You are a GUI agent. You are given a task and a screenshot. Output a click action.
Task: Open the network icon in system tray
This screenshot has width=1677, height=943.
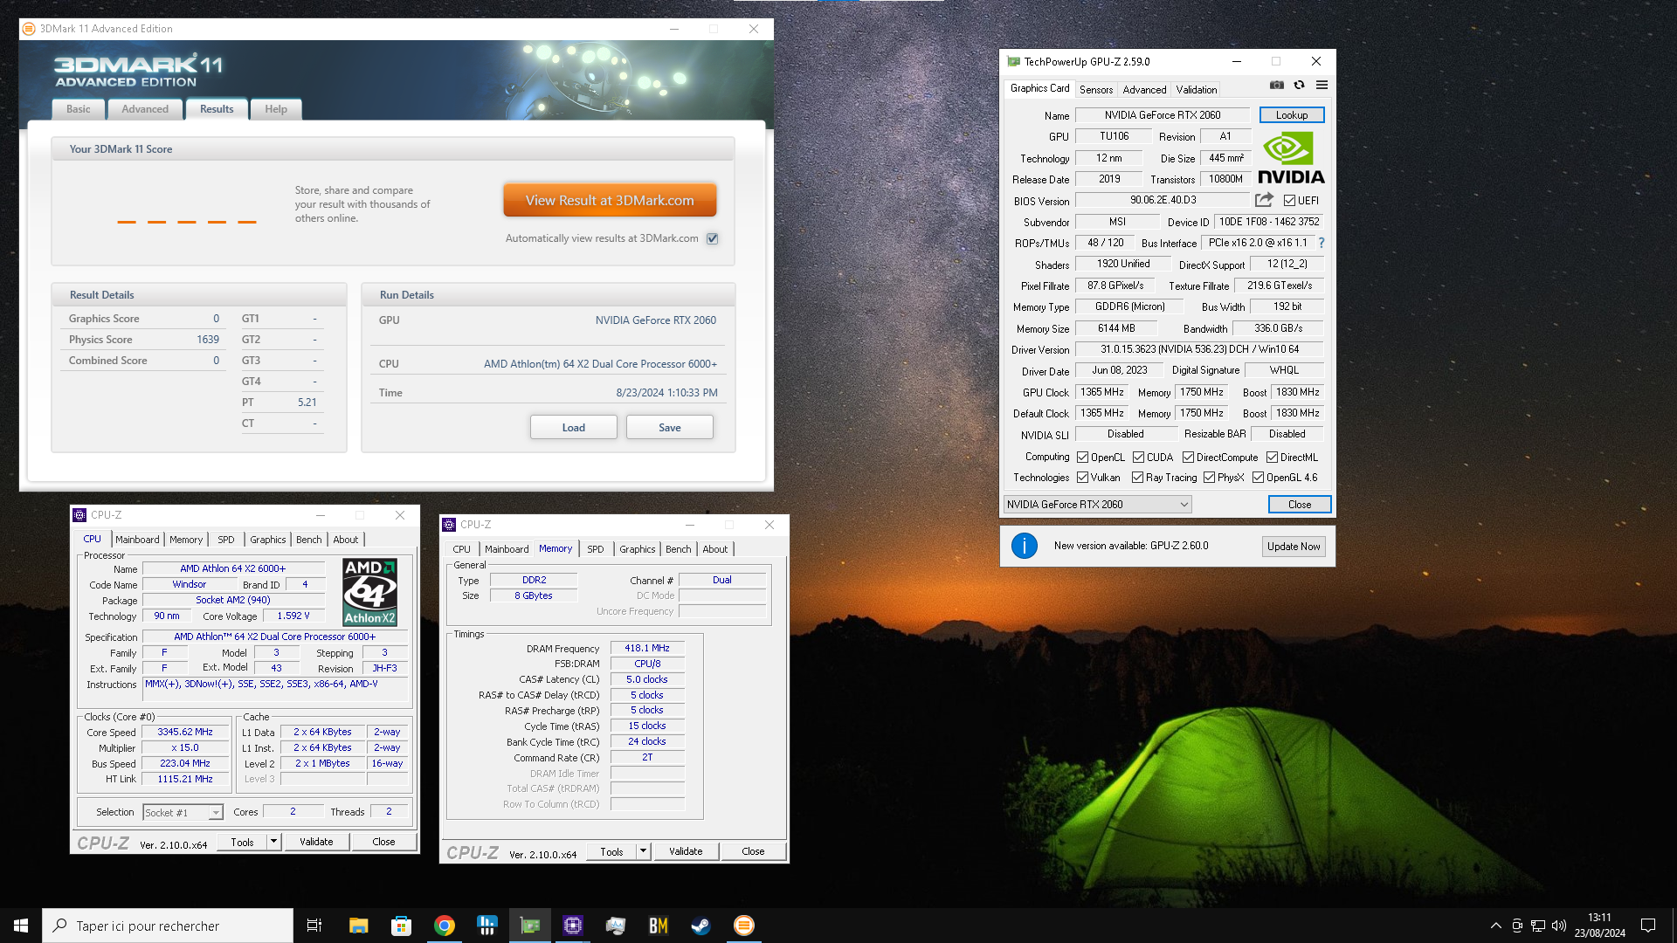1538,926
